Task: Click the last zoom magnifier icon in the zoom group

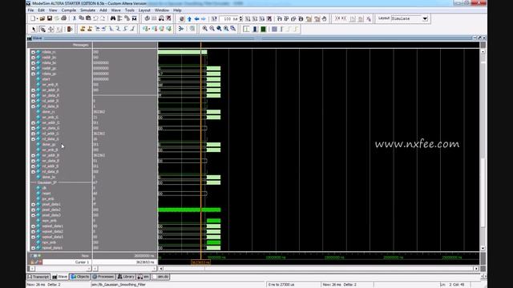Action: coord(233,29)
